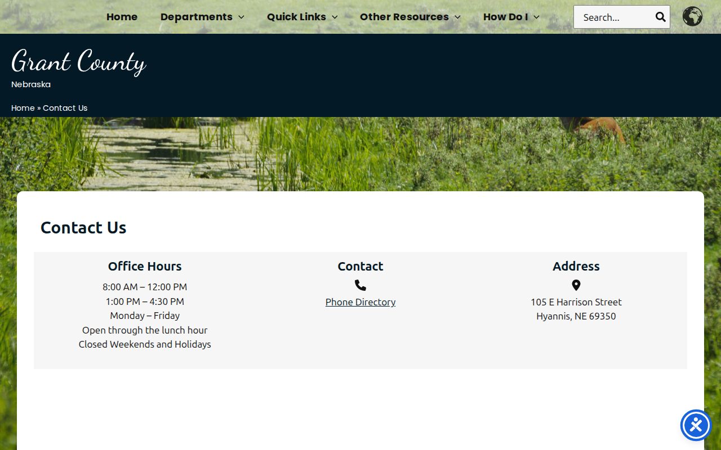Click 'Closed Weekends and Holidays' text
721x450 pixels.
(145, 344)
